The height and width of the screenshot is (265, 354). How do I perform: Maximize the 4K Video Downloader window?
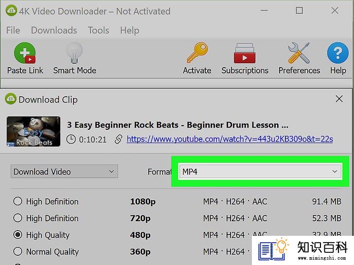coord(300,10)
